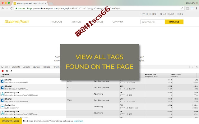Activate DevTools inspect element picker

[2, 67]
